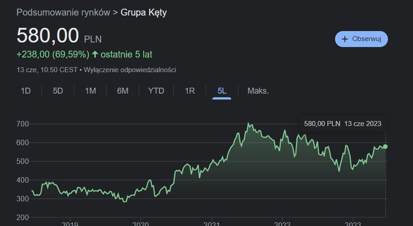Show the Maks. full history range
Image resolution: width=413 pixels, height=226 pixels.
click(258, 90)
